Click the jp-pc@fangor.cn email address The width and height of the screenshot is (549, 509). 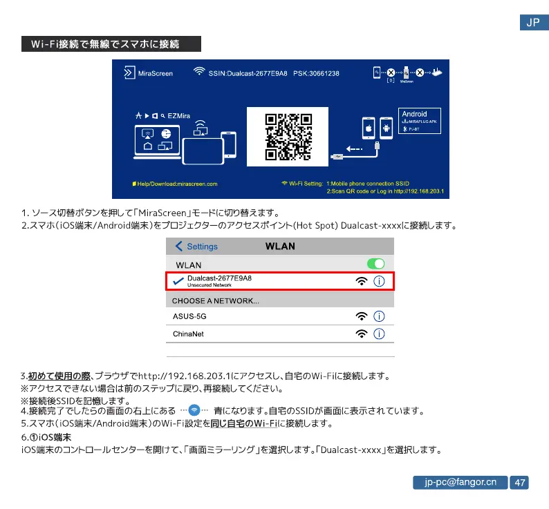pyautogui.click(x=460, y=482)
